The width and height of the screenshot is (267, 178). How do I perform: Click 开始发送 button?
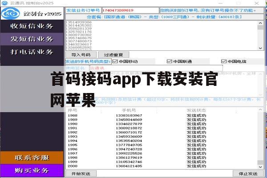tap(81, 174)
